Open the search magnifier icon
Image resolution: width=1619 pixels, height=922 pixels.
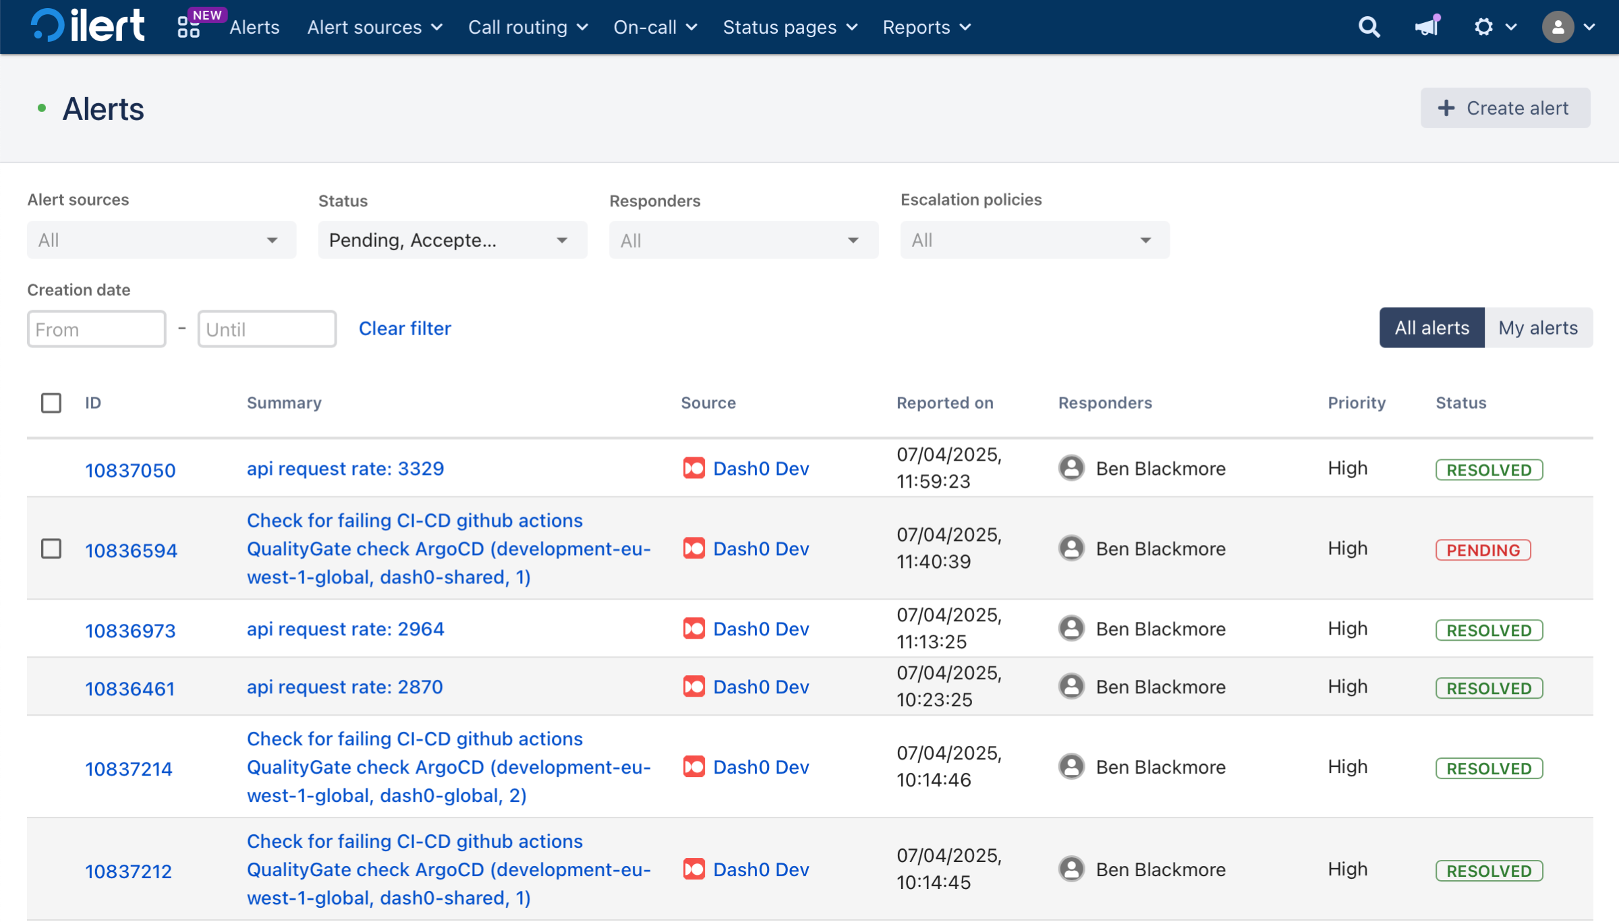[1369, 27]
